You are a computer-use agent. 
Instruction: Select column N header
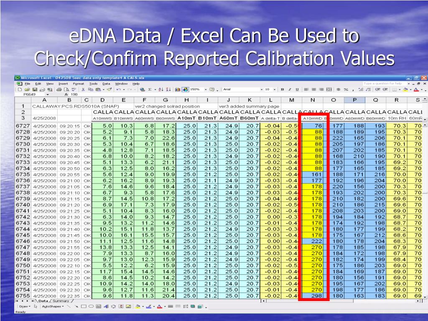[313, 100]
